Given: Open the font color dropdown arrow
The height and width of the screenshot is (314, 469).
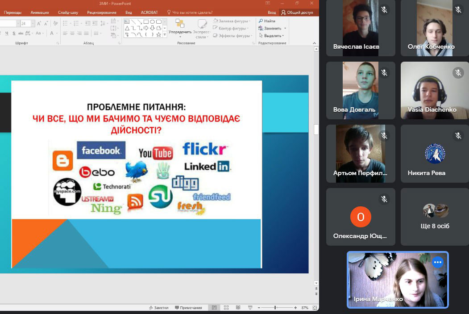Looking at the screenshot, I should (x=57, y=33).
